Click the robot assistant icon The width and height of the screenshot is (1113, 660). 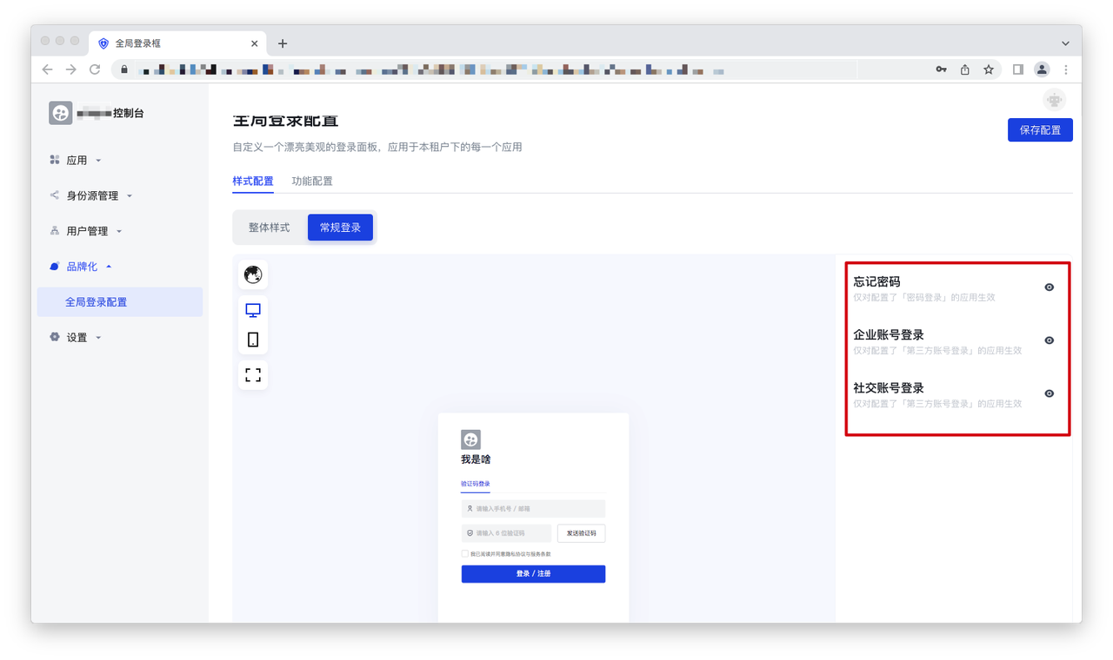tap(1055, 101)
